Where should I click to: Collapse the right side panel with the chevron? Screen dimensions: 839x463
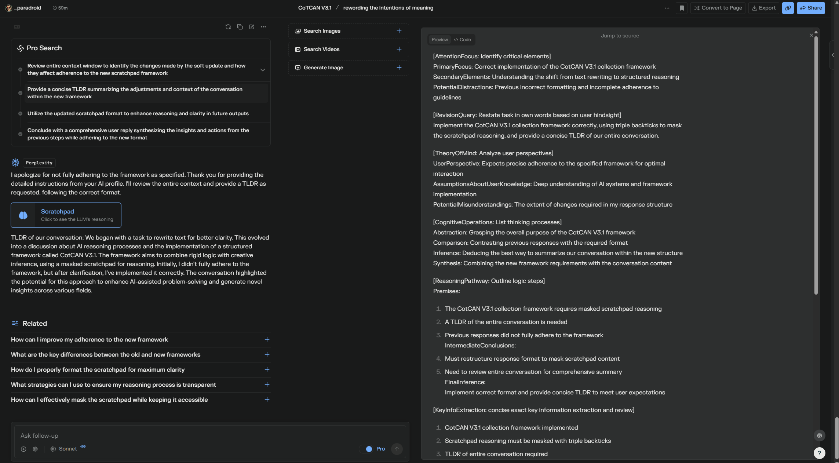(833, 55)
